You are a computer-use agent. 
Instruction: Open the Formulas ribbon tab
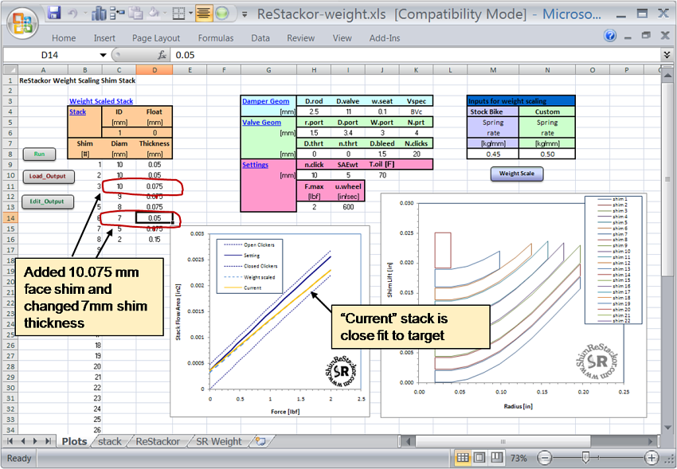pyautogui.click(x=216, y=38)
